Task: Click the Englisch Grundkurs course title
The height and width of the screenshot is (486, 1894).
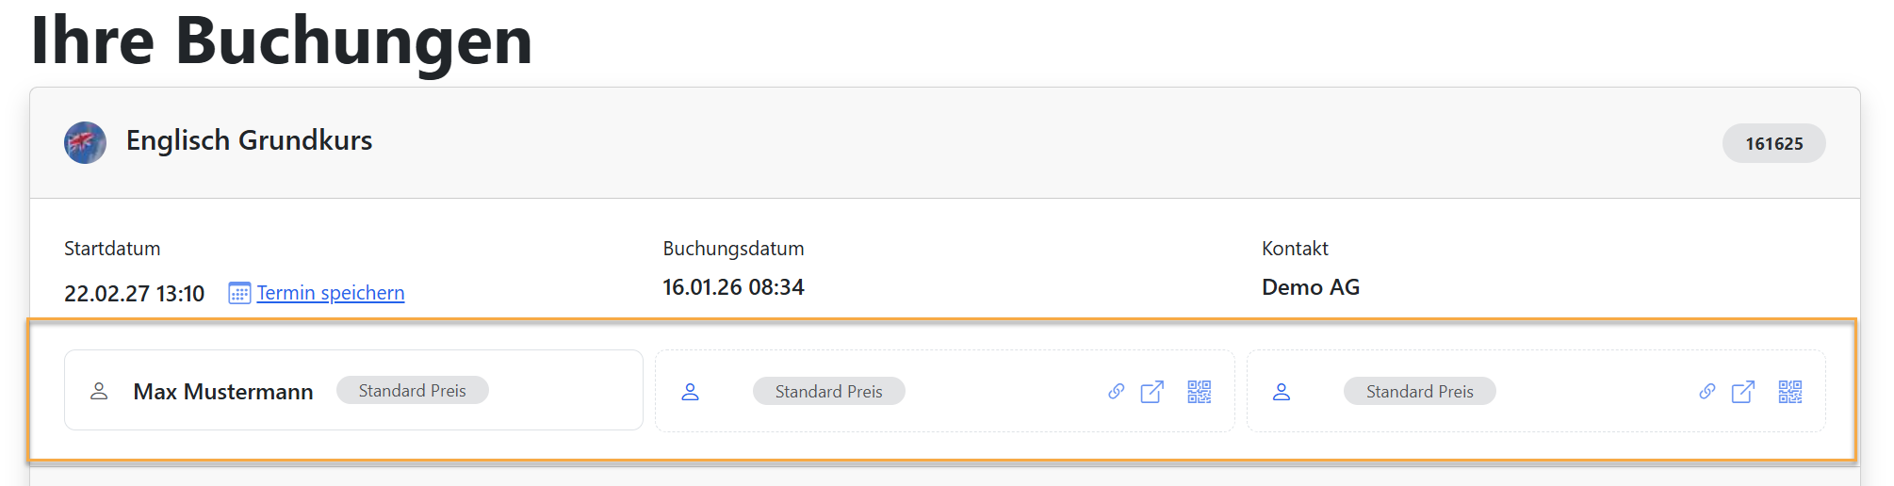Action: pos(250,140)
